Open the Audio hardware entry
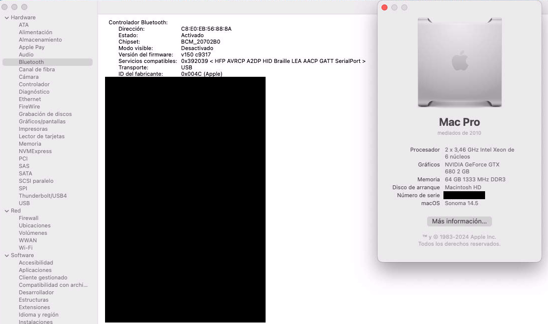The height and width of the screenshot is (324, 548). click(x=26, y=54)
